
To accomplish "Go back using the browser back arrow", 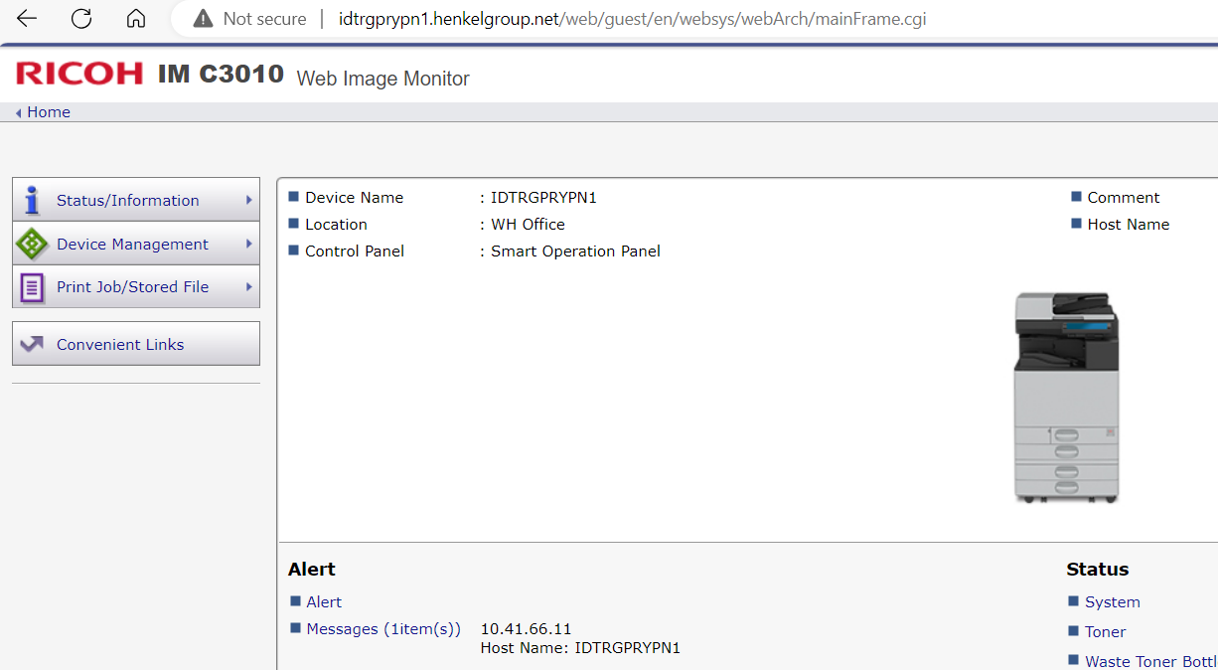I will tap(27, 18).
